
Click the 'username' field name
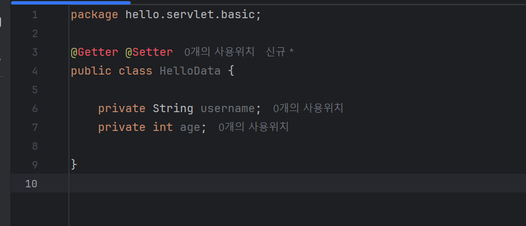(x=228, y=109)
